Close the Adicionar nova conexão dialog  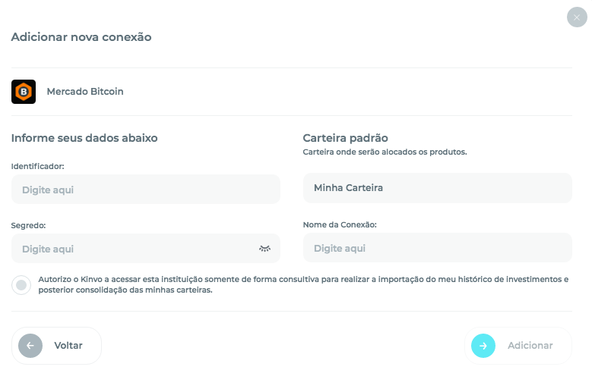(x=577, y=17)
